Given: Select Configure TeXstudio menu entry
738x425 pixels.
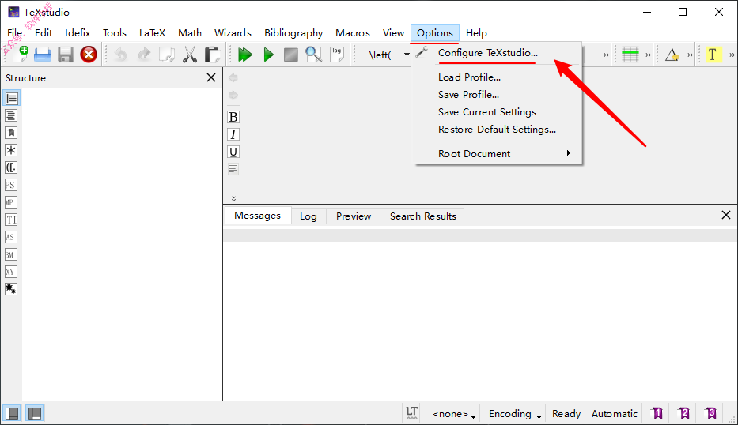Looking at the screenshot, I should (497, 53).
